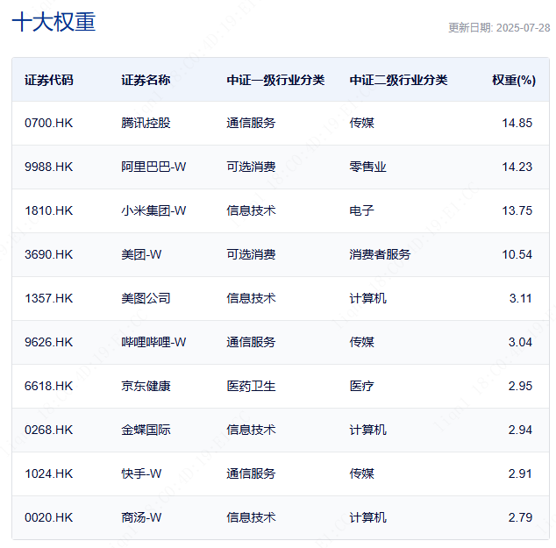Select stock code 0700.HK

pos(48,123)
